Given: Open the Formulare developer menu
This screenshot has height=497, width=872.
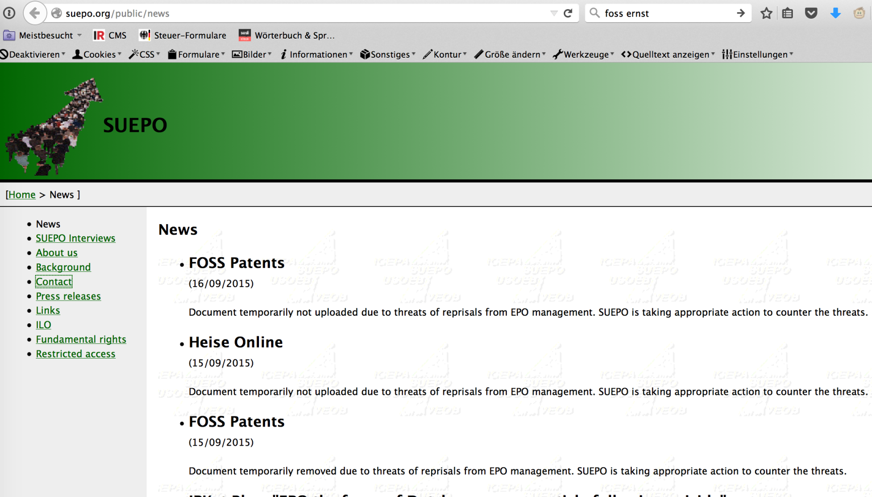Looking at the screenshot, I should [x=196, y=54].
